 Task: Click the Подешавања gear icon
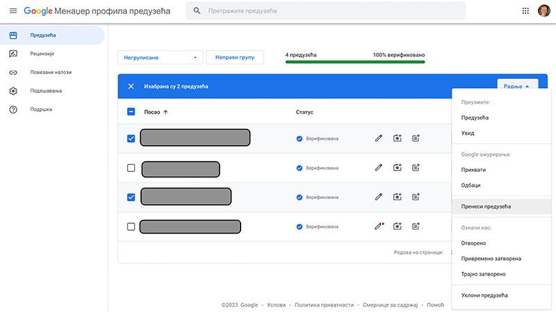coord(13,91)
